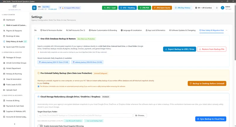Open Language & Localization tab
Image resolution: width=236 pixels, height=127 pixels.
131,30
